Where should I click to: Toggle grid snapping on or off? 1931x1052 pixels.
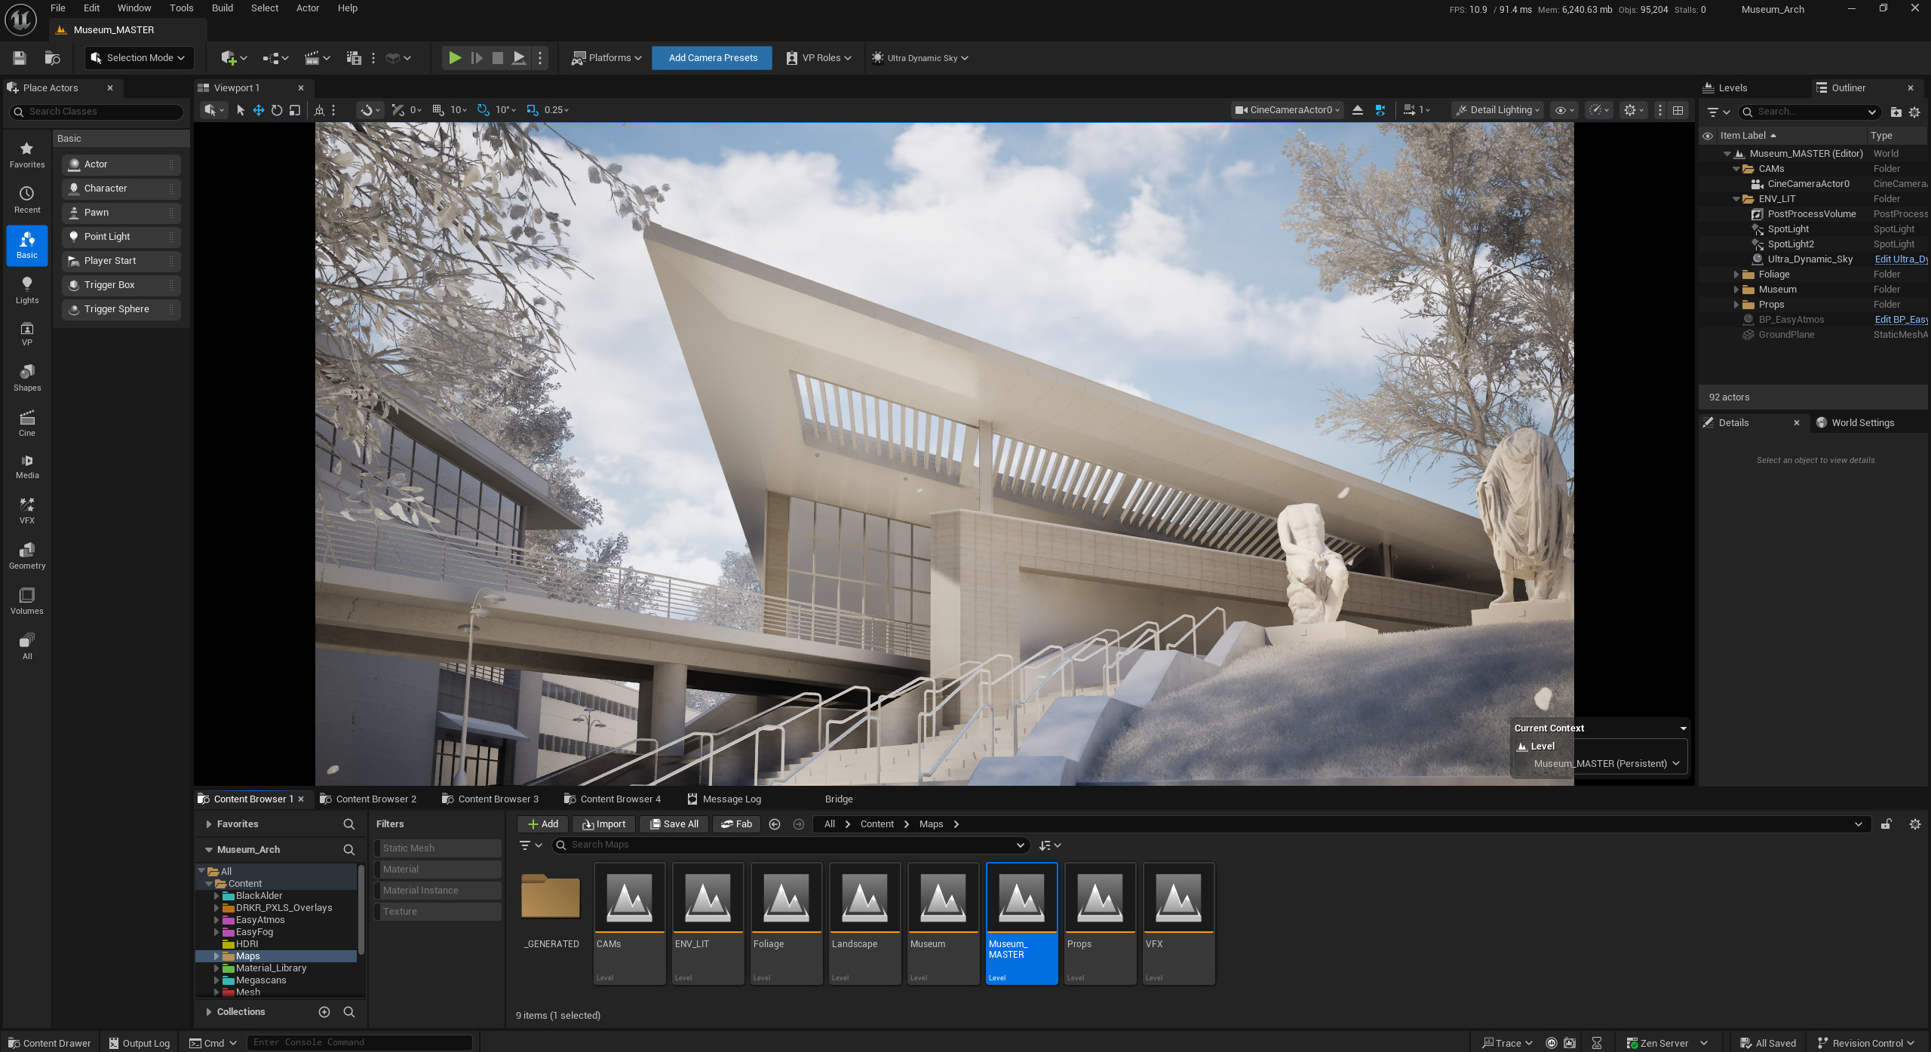point(437,110)
